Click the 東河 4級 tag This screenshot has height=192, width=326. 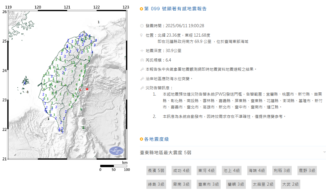click(x=206, y=171)
